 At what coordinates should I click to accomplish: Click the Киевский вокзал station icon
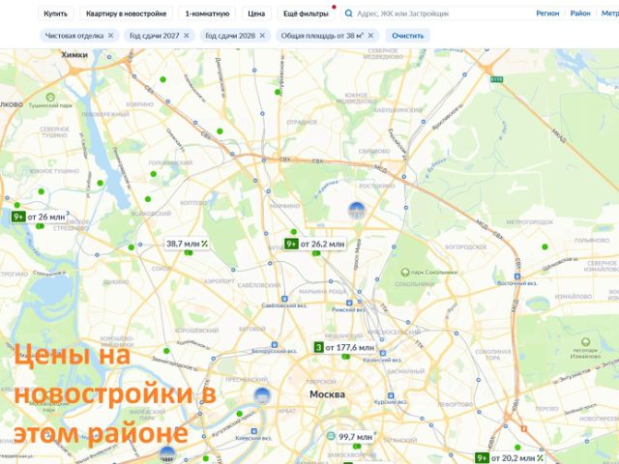coord(253,431)
